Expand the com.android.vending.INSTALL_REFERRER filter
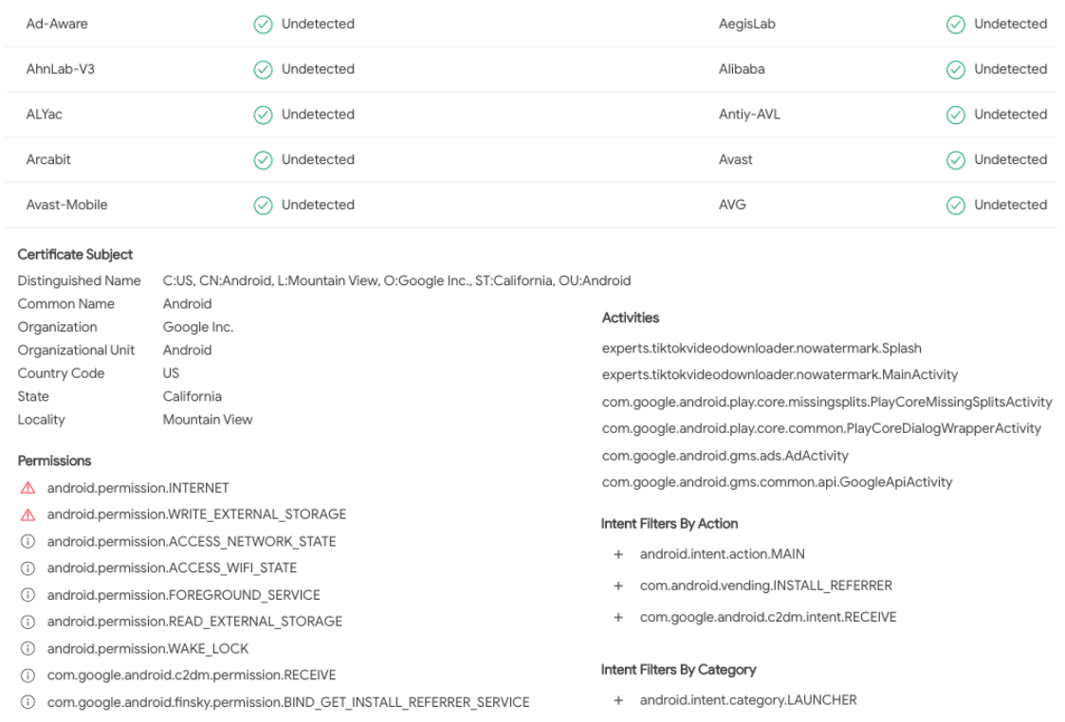 click(618, 586)
